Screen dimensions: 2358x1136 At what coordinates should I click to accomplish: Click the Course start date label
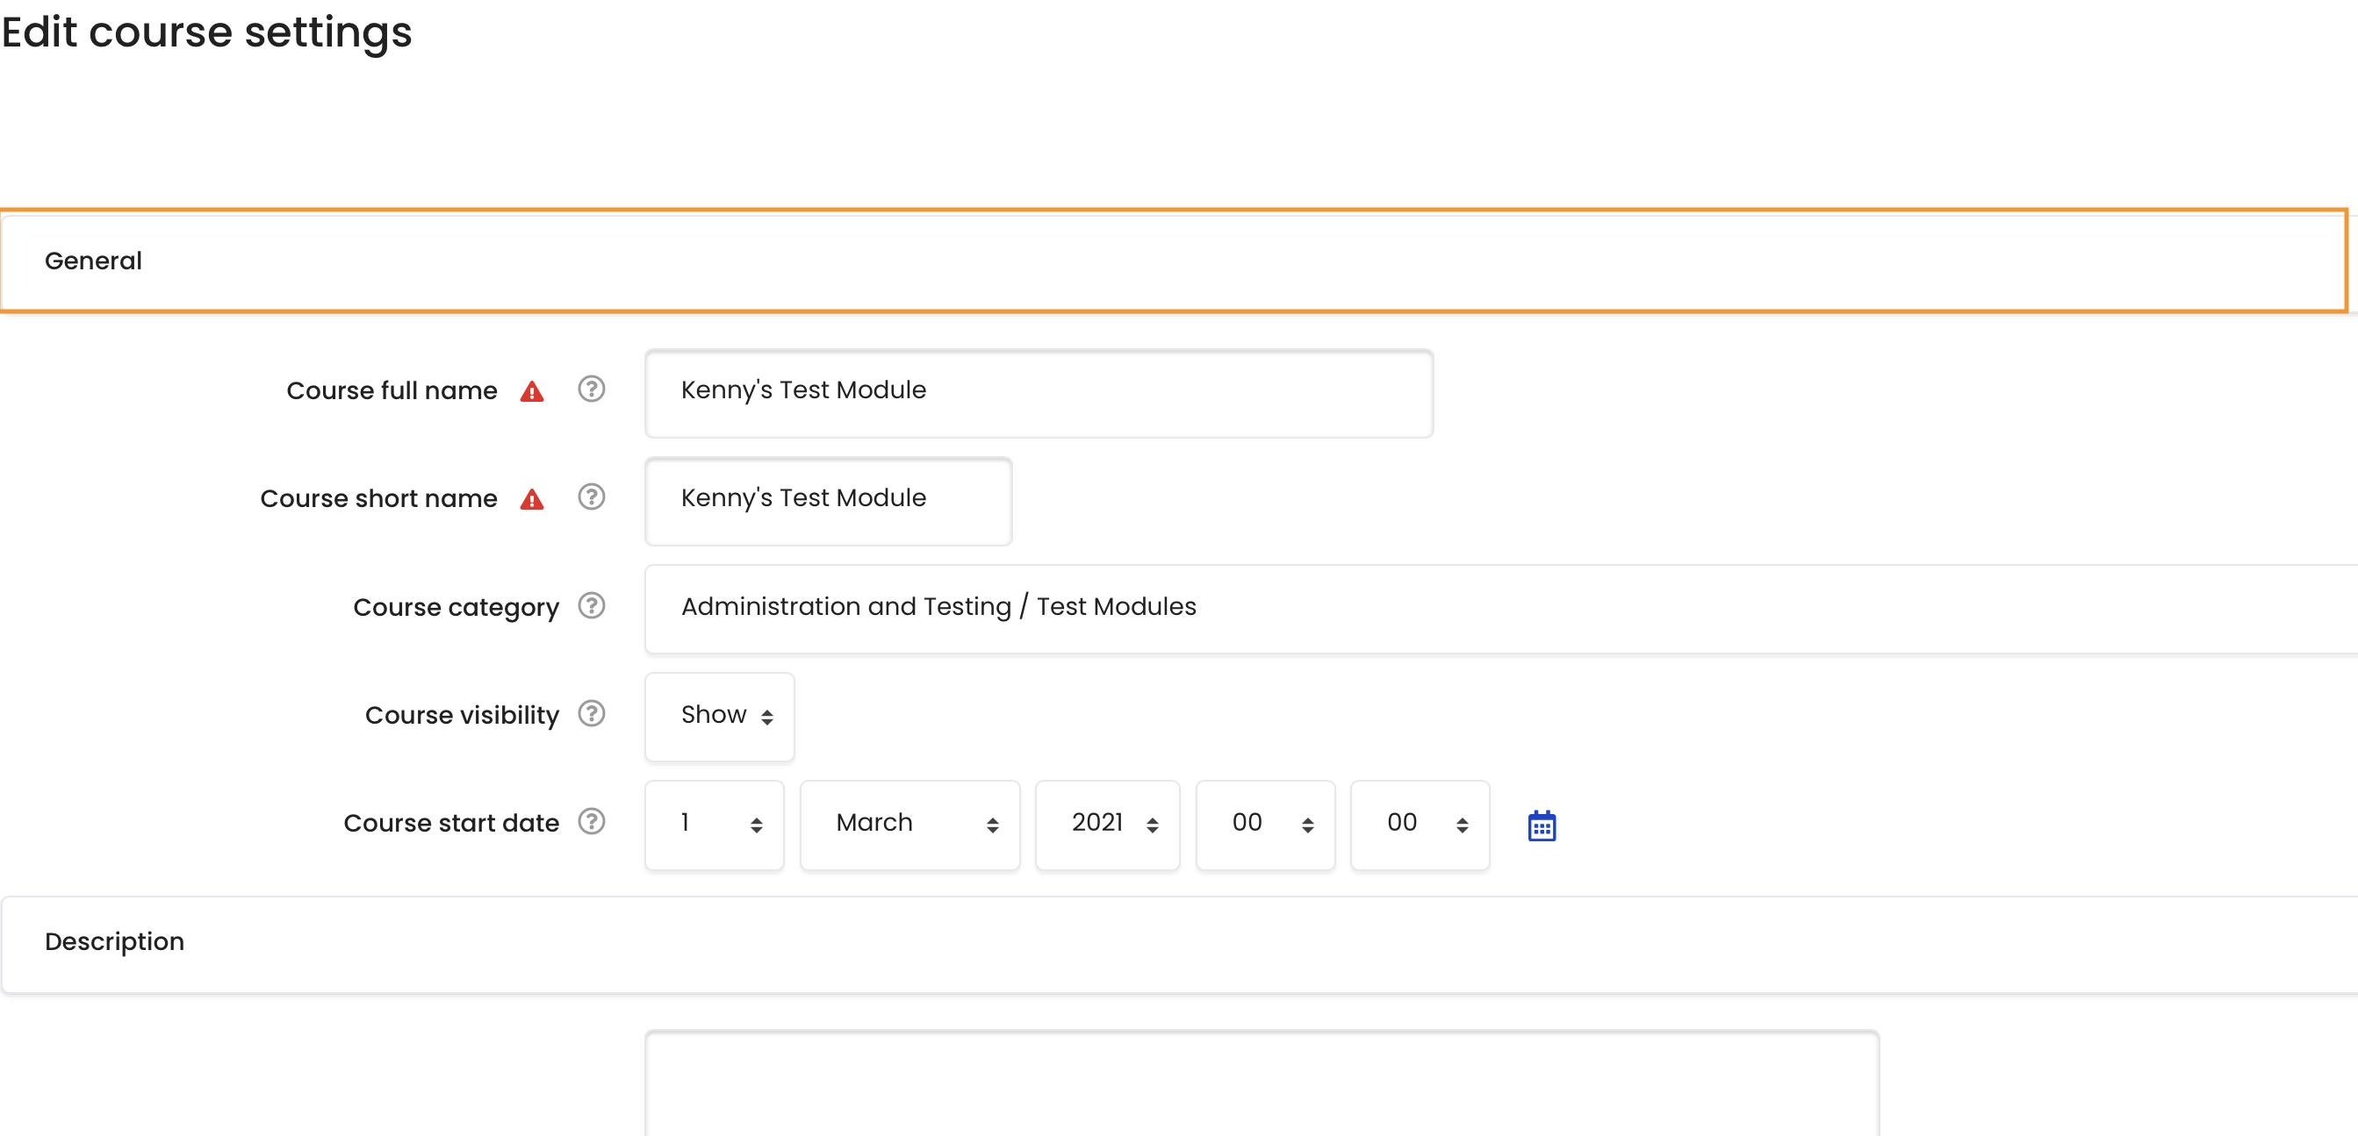pyautogui.click(x=451, y=823)
